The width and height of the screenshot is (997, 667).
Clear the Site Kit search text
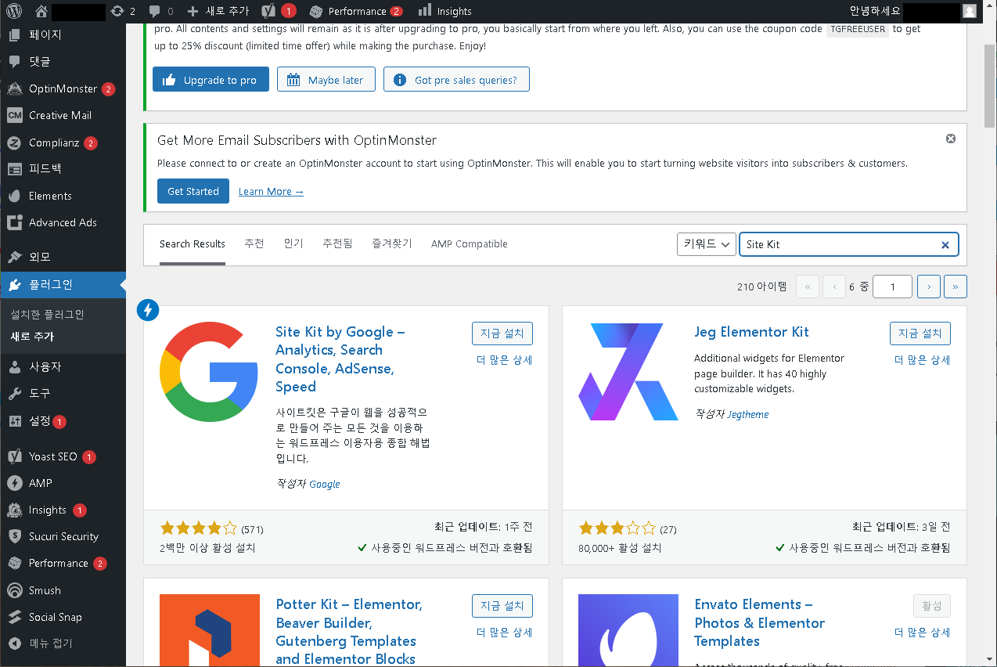945,245
